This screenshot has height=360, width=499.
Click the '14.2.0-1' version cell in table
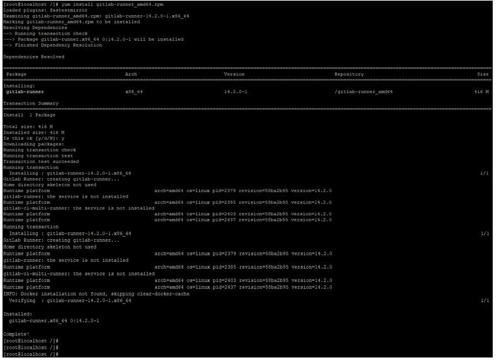(236, 92)
